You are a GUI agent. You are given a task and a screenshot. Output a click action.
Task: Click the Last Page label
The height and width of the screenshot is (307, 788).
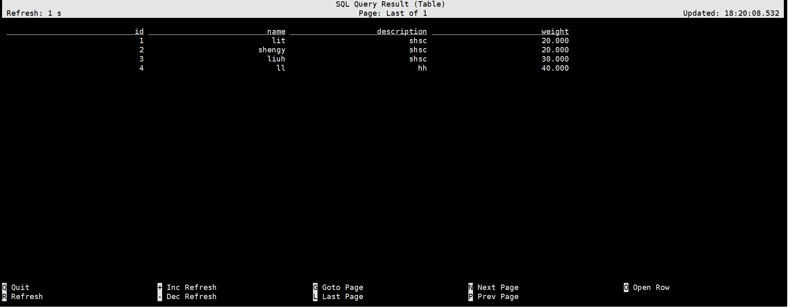tap(342, 297)
